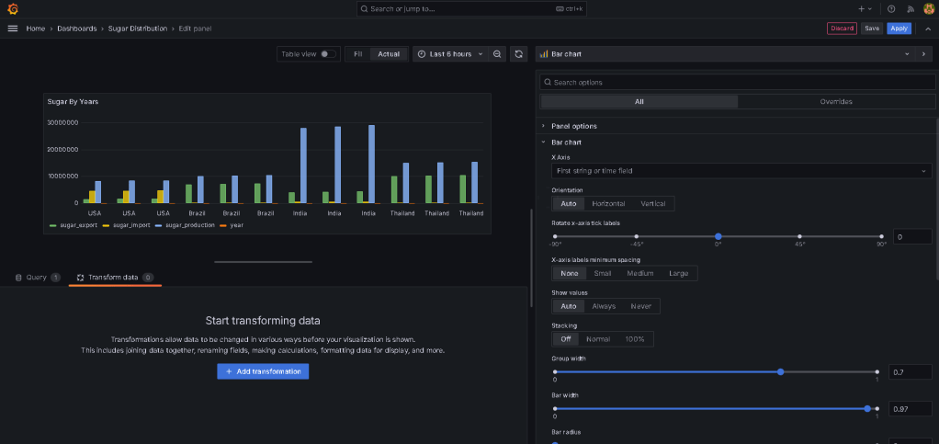Toggle the Table view switch
Viewport: 939px width, 444px height.
pos(328,54)
